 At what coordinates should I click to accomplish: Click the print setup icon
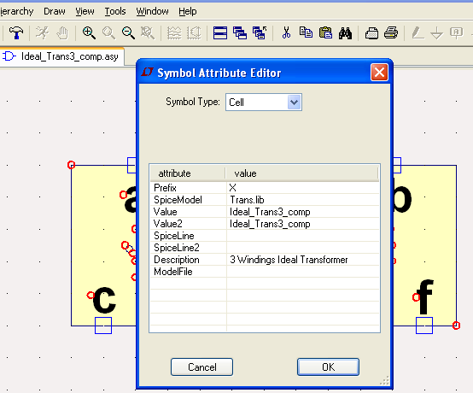point(371,33)
